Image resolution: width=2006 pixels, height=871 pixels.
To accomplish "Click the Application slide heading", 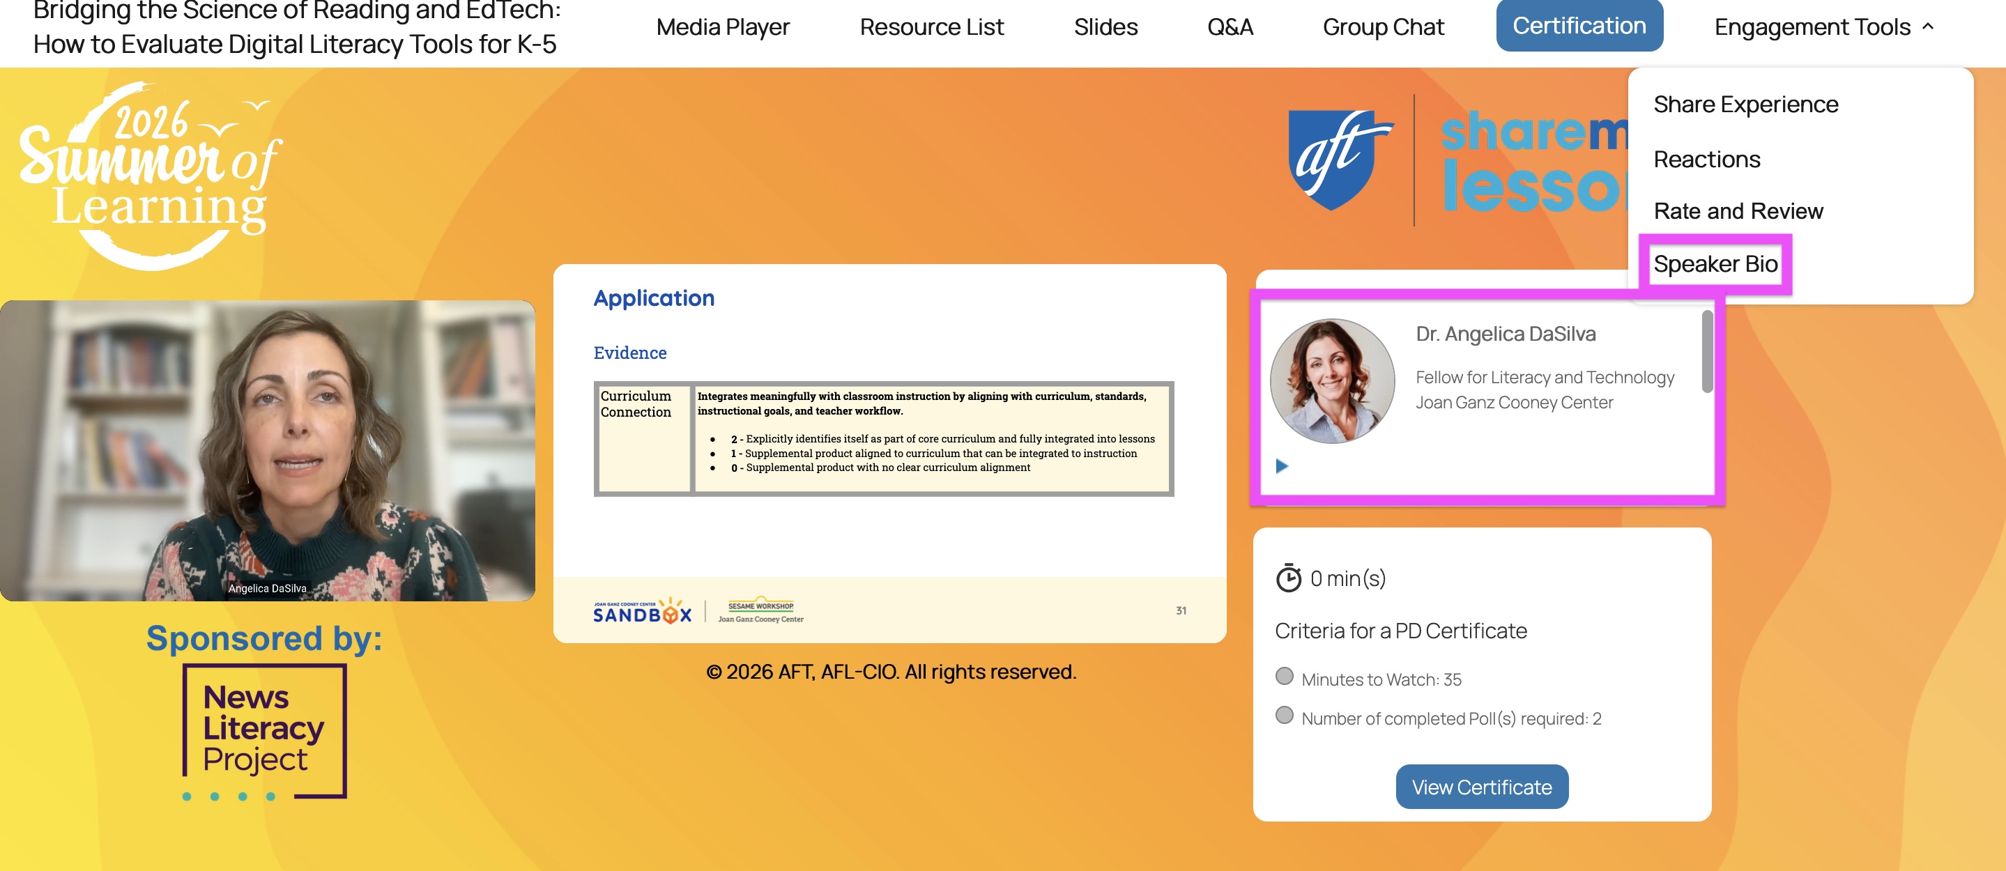I will tap(653, 298).
